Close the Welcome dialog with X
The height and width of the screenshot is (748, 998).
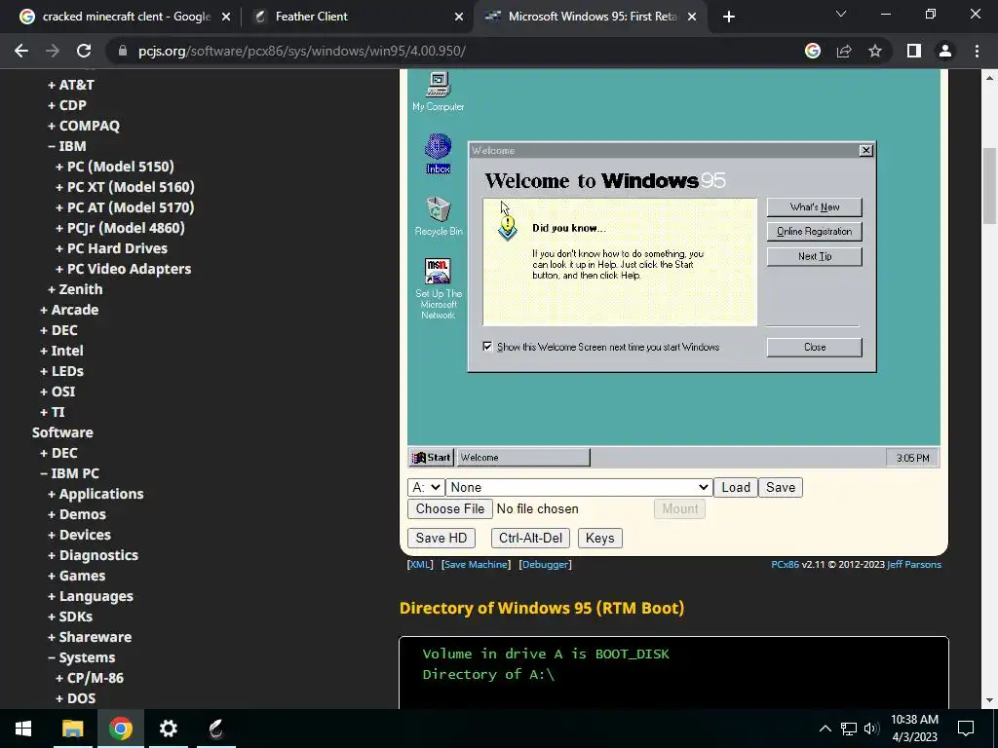point(865,150)
